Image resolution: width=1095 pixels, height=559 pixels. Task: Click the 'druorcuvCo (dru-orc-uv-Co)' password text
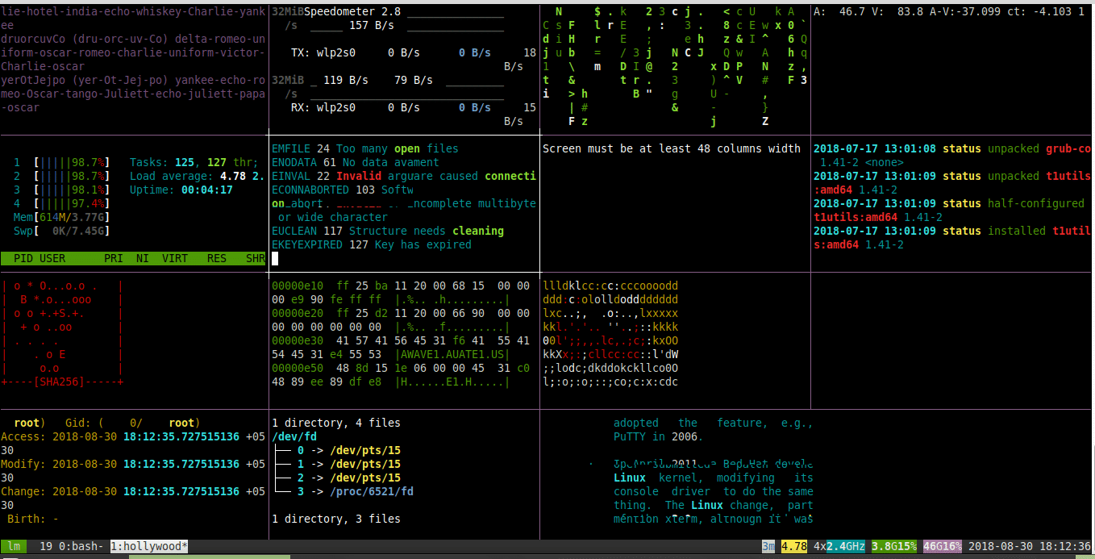click(85, 40)
